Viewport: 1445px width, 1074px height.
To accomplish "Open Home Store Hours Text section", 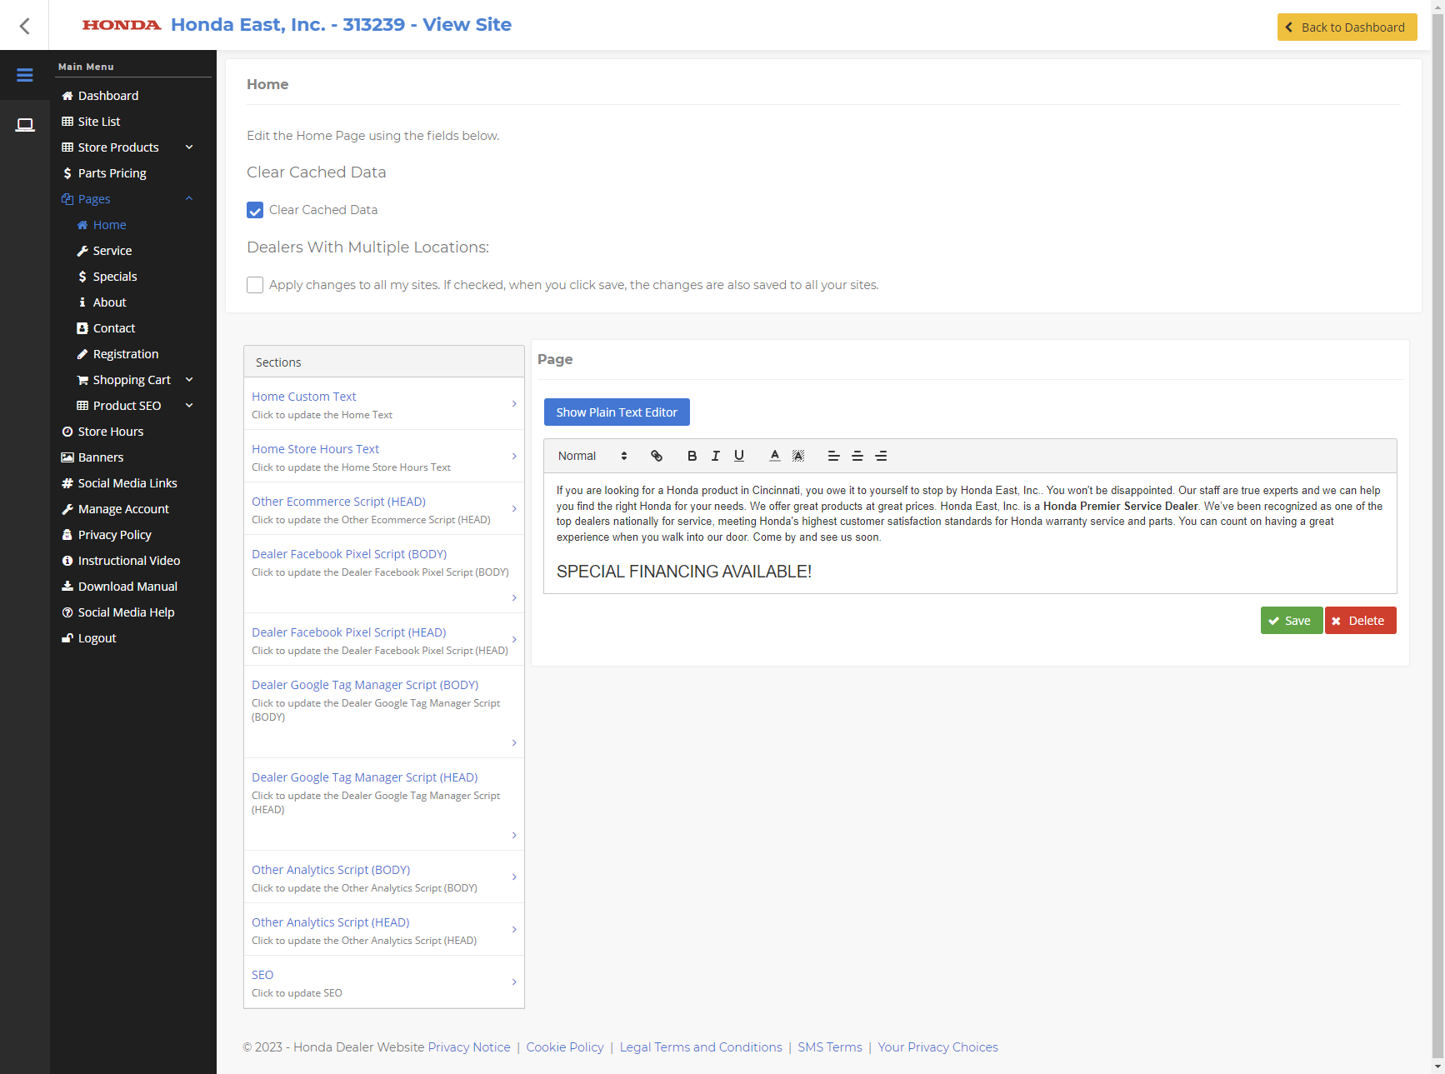I will click(384, 457).
